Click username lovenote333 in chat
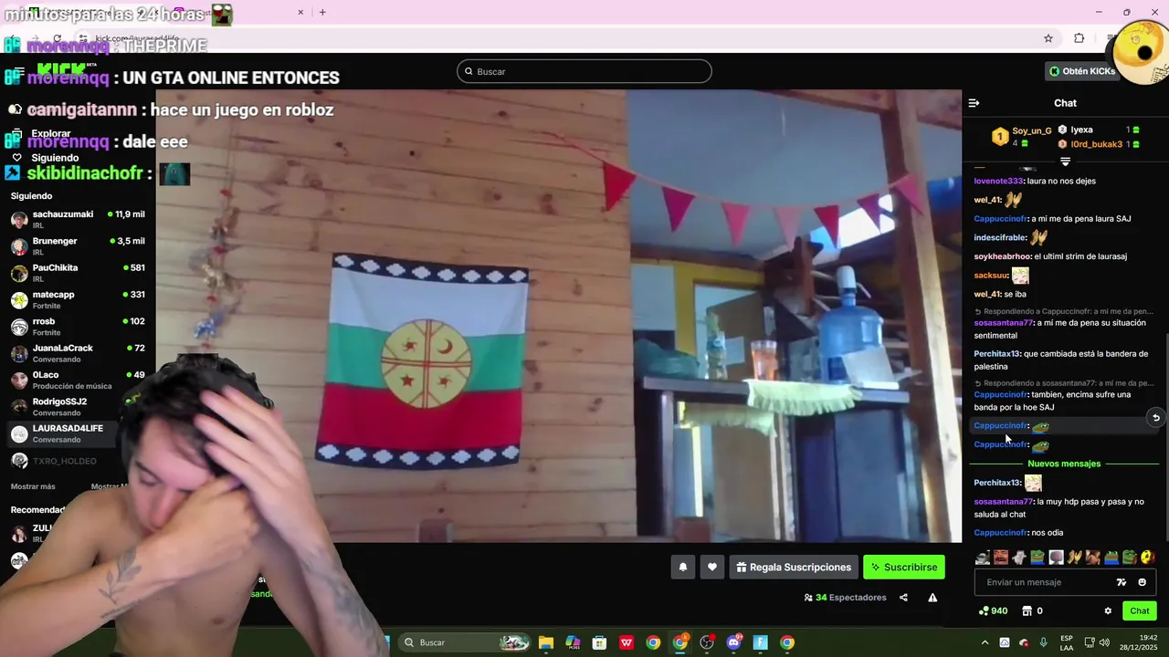The width and height of the screenshot is (1169, 657). (x=999, y=181)
